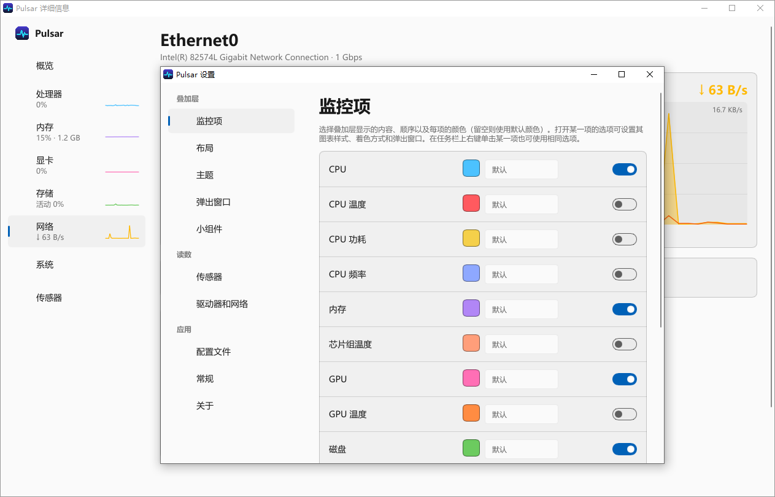Viewport: 775px width, 497px height.
Task: Disable the 磁盘 monitor switch
Action: point(625,449)
